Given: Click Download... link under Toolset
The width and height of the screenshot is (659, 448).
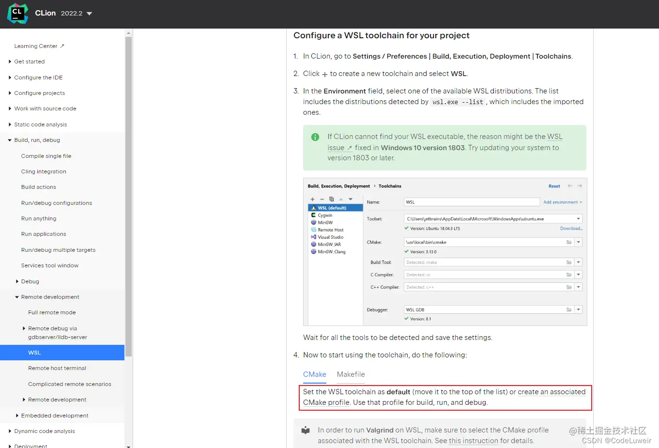Looking at the screenshot, I should tap(571, 228).
